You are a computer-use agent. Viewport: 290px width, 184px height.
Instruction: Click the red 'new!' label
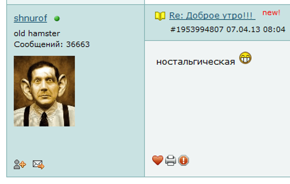click(x=271, y=13)
